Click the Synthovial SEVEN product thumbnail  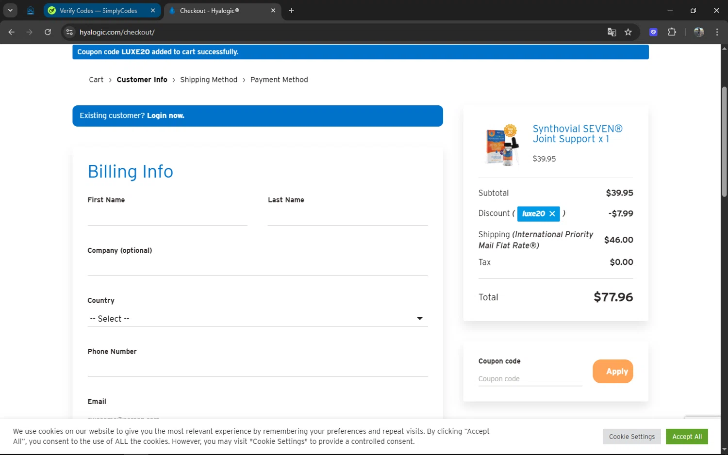pos(503,145)
